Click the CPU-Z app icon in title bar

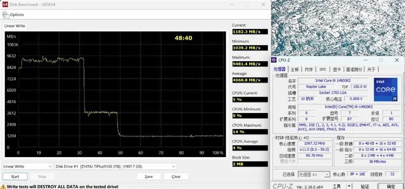click(x=274, y=60)
